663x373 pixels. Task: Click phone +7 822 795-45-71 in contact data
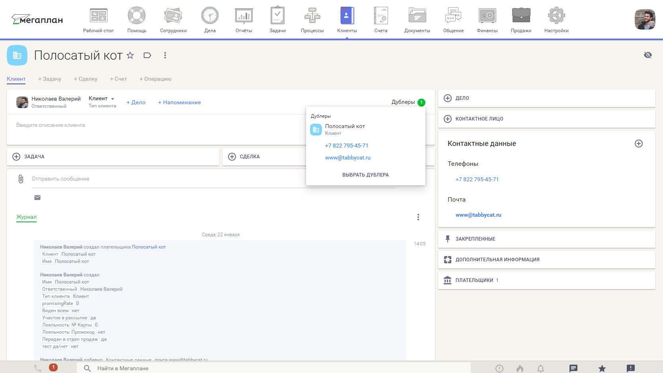pyautogui.click(x=477, y=179)
